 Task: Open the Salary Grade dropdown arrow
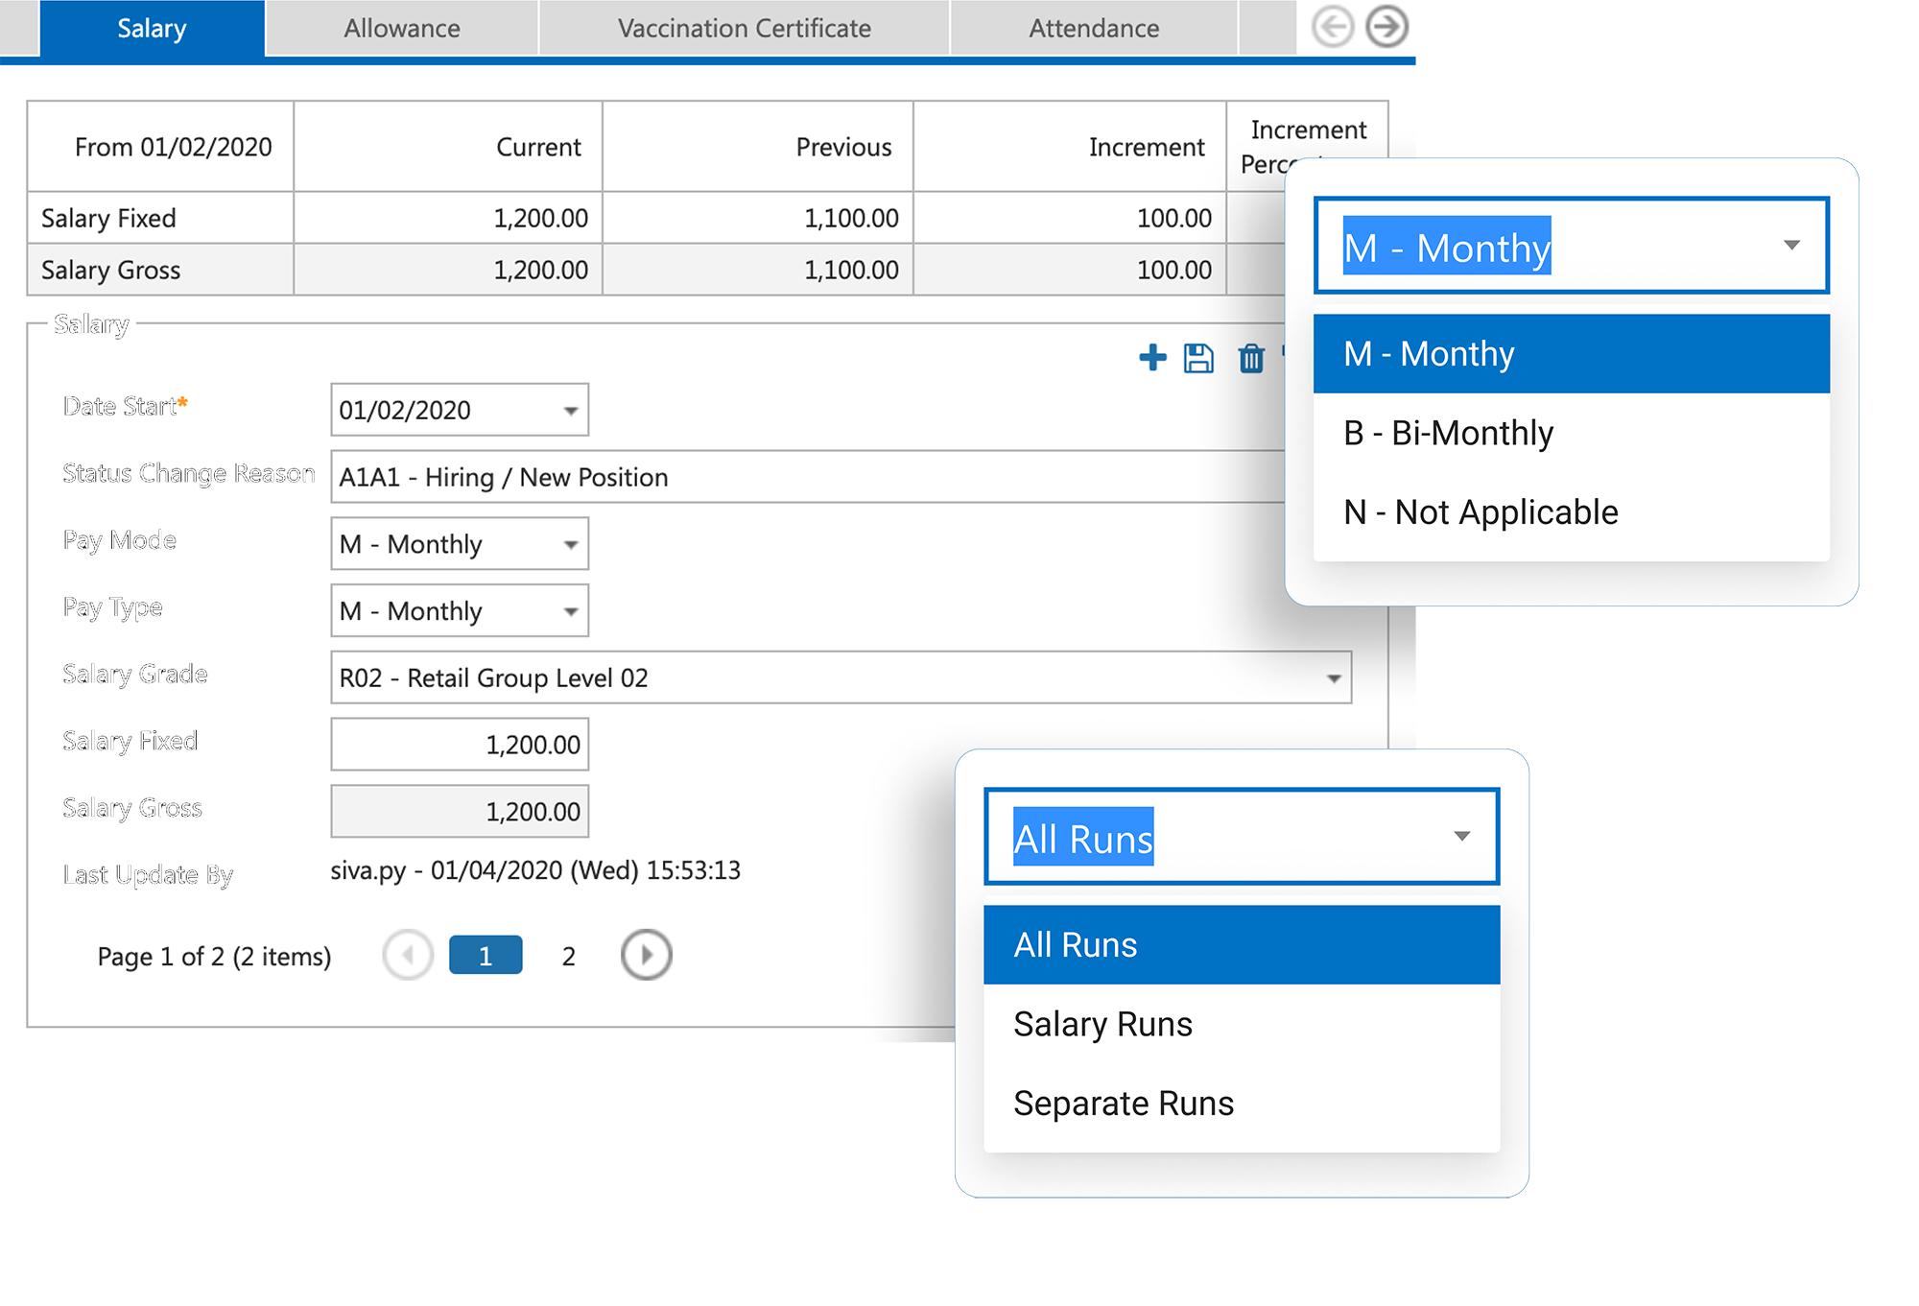point(1334,678)
